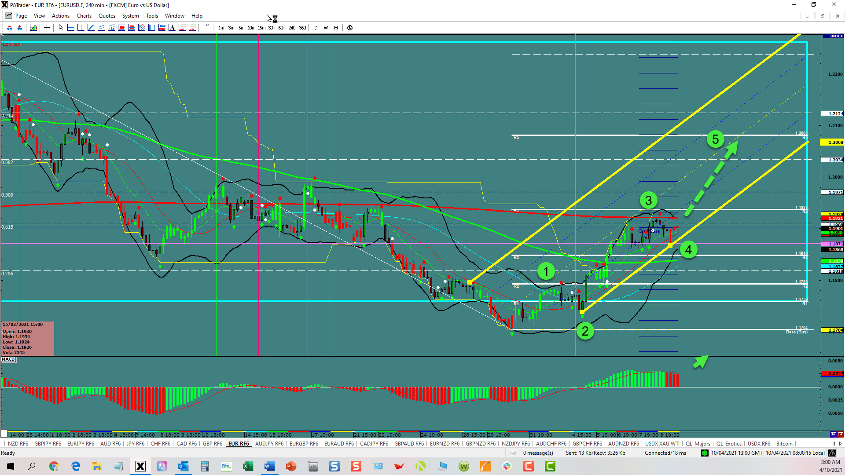Click the 1.1704 price label on axis
This screenshot has height=475, width=845.
(x=833, y=330)
